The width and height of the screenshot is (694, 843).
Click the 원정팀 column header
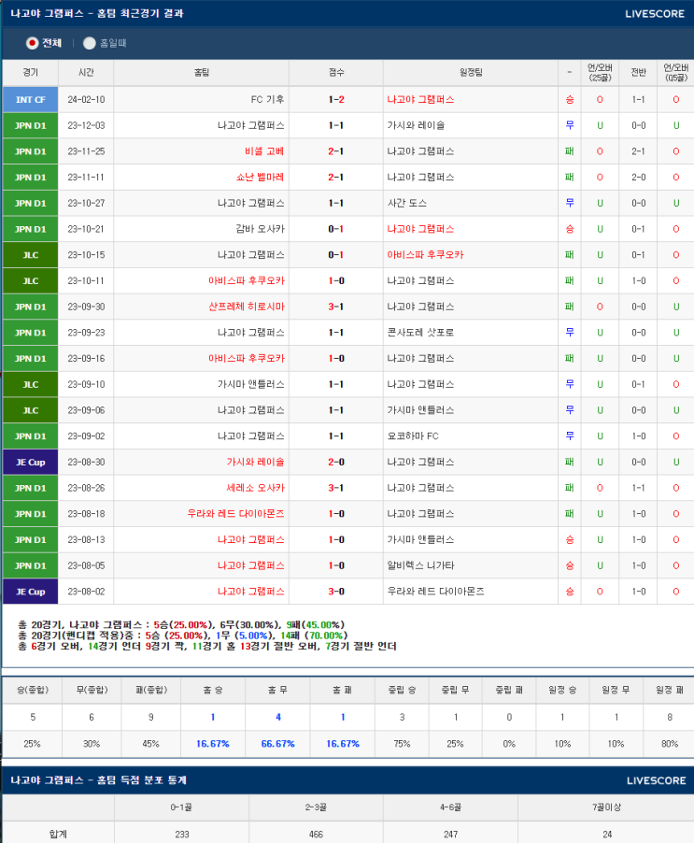(471, 73)
